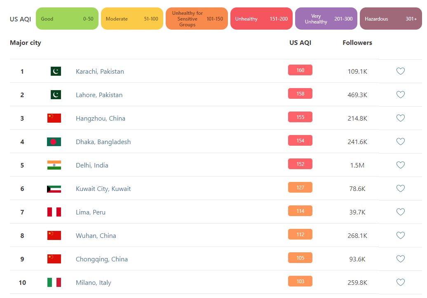Toggle the heart next to Delhi, India

[400, 165]
